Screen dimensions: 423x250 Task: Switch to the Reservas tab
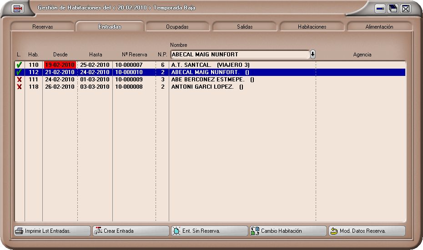click(42, 27)
